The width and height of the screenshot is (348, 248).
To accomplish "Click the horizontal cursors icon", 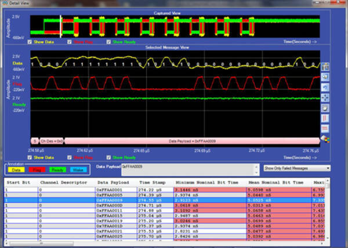I will click(324, 128).
